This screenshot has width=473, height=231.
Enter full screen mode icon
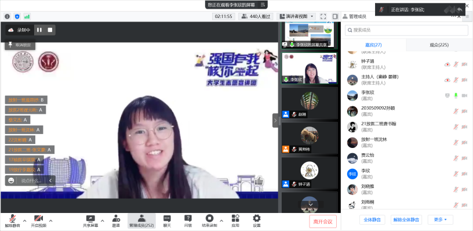click(323, 17)
